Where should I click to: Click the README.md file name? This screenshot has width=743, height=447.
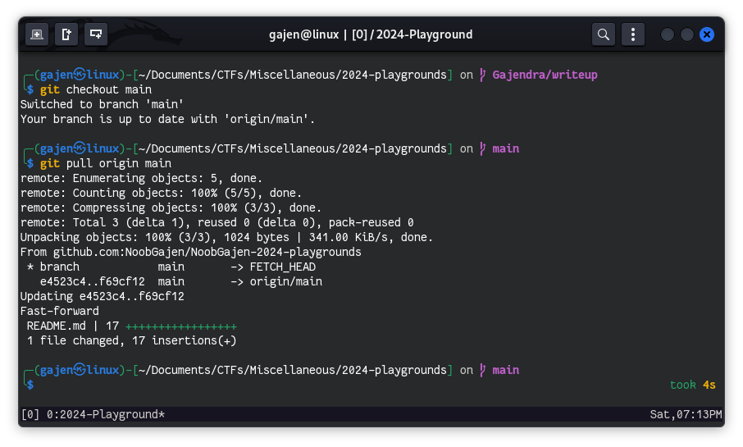point(57,326)
